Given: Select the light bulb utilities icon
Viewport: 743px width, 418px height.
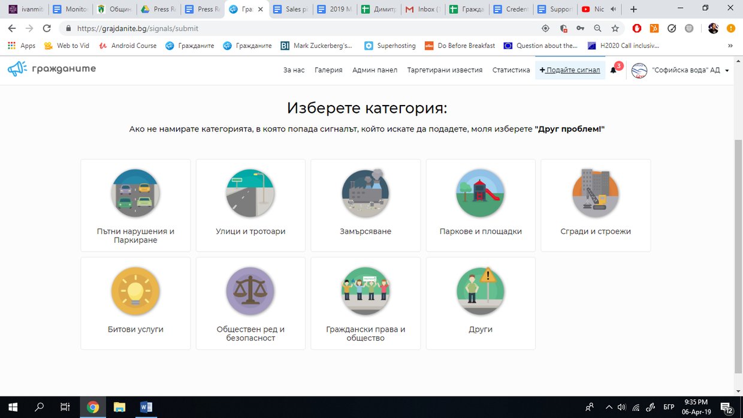Looking at the screenshot, I should 135,291.
